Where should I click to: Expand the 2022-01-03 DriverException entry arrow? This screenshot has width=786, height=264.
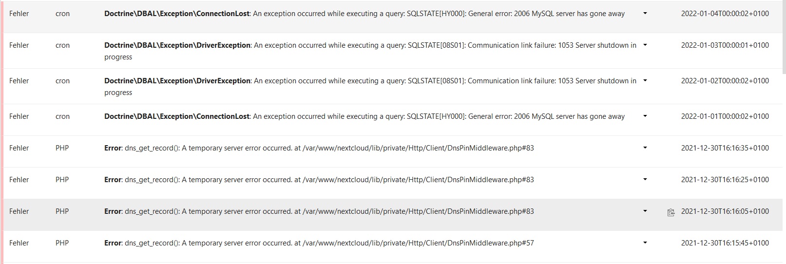pyautogui.click(x=645, y=45)
